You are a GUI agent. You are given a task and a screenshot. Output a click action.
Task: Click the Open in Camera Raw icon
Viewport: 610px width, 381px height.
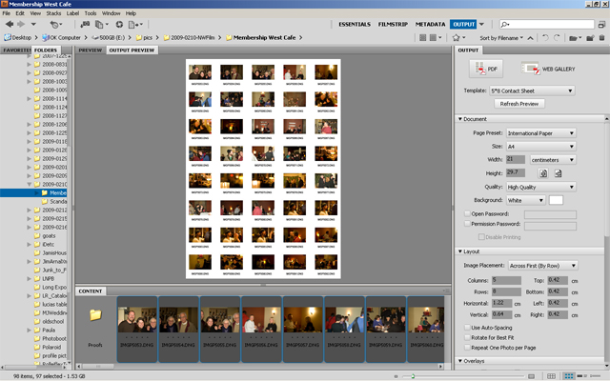(x=119, y=24)
